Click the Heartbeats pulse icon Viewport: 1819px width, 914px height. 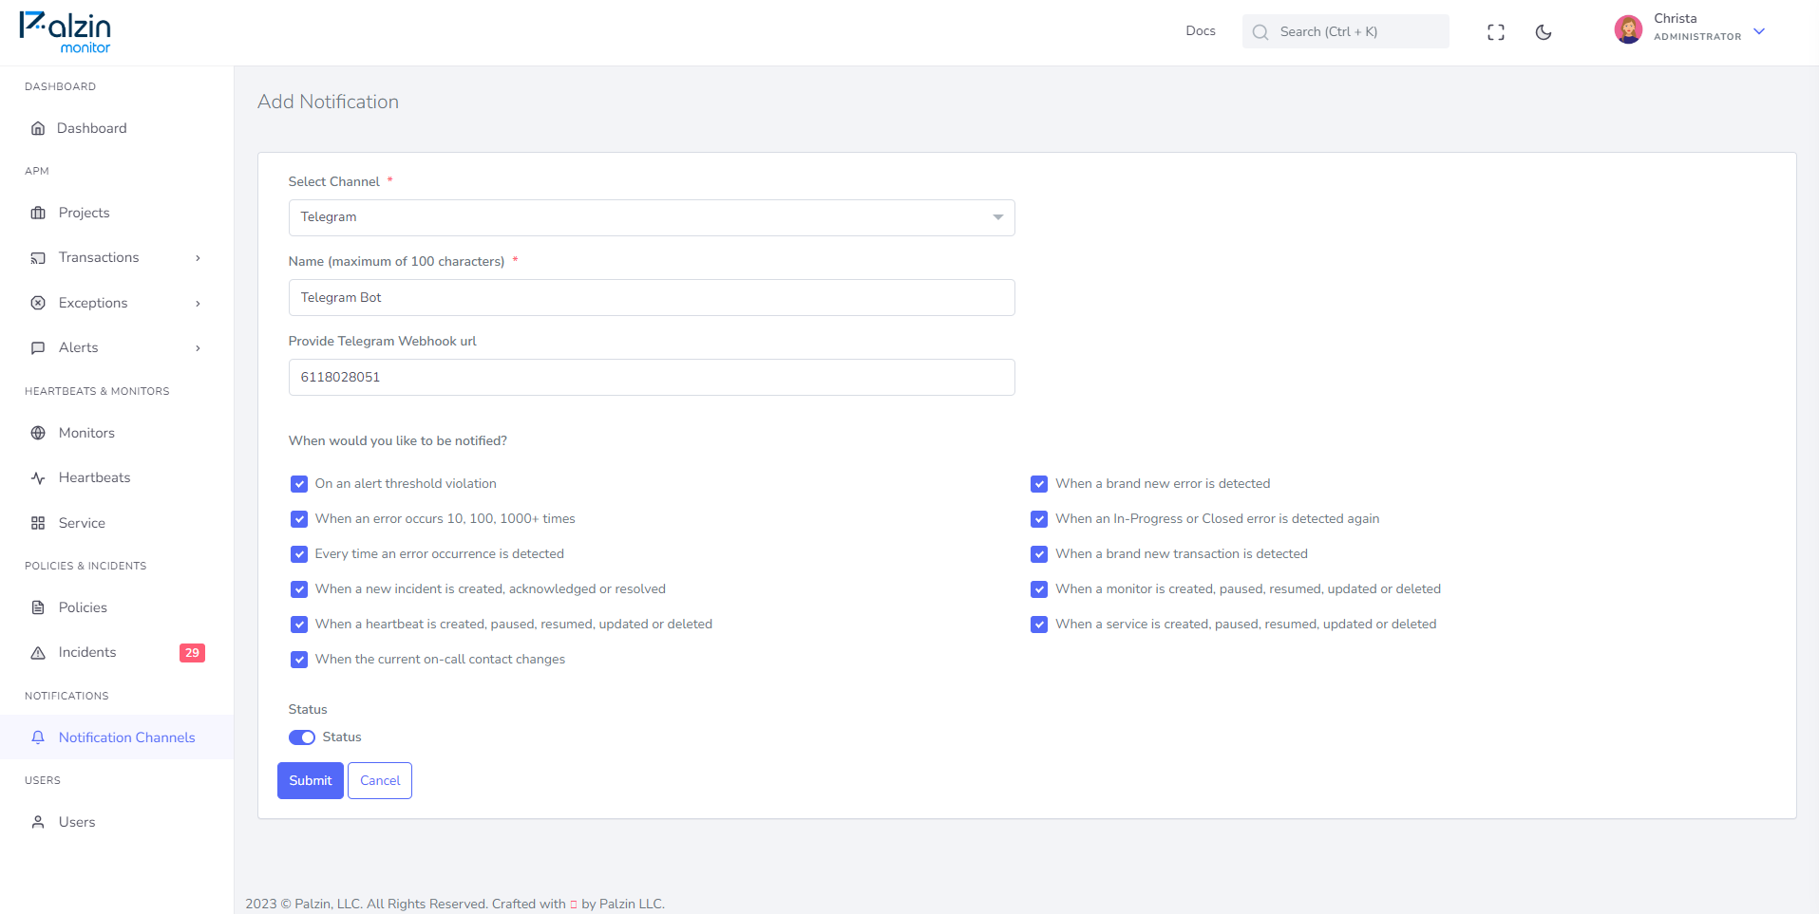tap(38, 478)
